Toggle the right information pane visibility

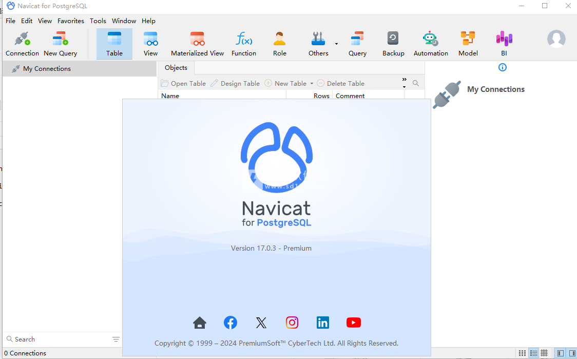(x=572, y=353)
